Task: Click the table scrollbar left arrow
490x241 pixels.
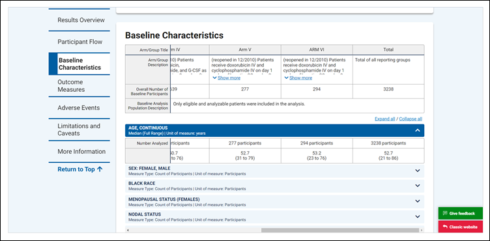Action: point(128,230)
